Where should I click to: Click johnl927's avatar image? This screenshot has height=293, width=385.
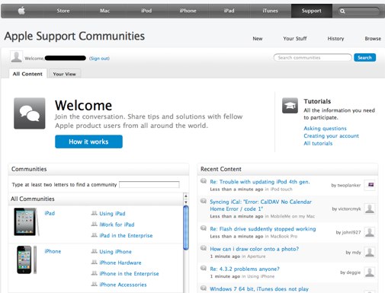[x=370, y=232]
